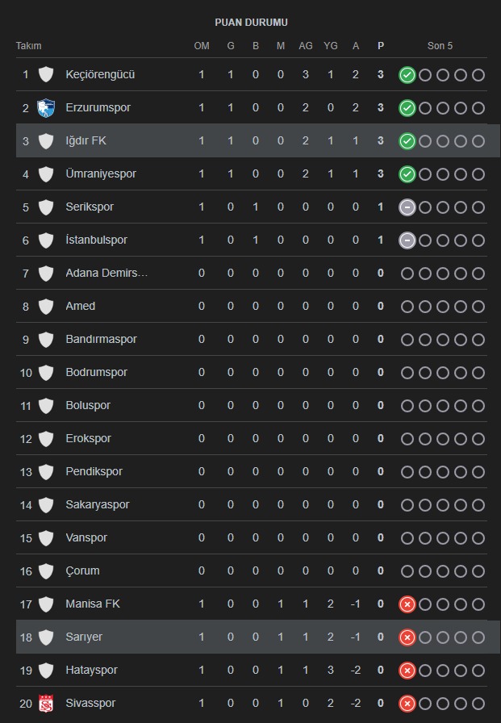The height and width of the screenshot is (723, 501).
Task: Click Keçiörengücü green win result icon
Action: 407,75
